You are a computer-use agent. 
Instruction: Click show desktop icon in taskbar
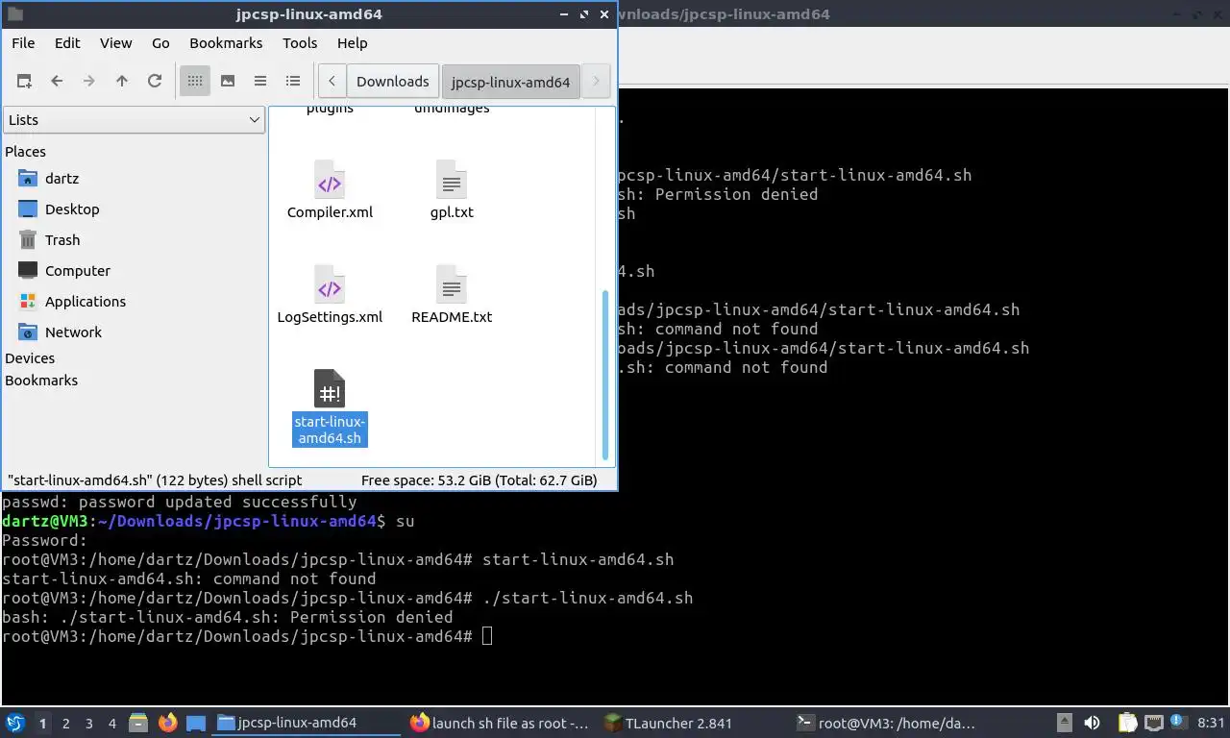pyautogui.click(x=196, y=723)
